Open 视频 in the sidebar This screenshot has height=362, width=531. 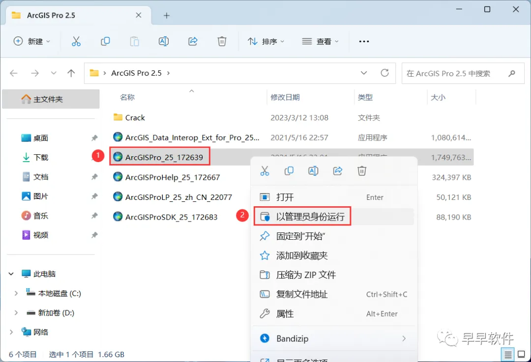[x=41, y=235]
